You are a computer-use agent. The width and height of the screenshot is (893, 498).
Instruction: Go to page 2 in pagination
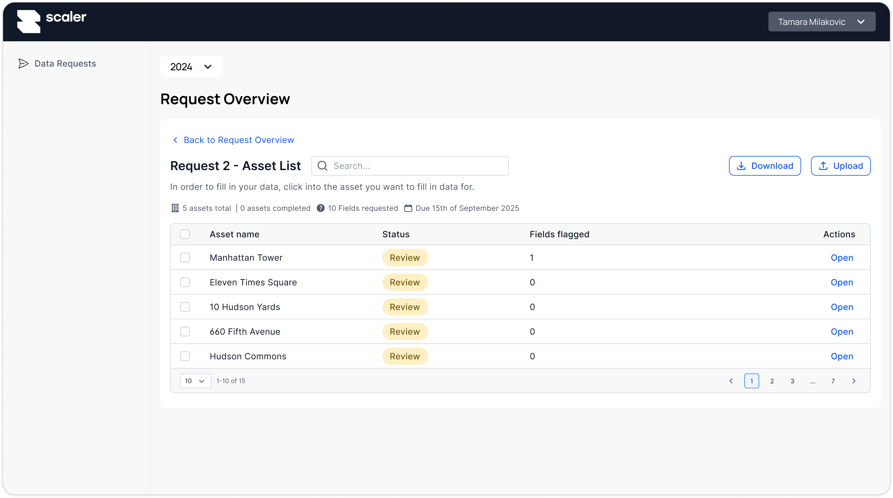772,381
